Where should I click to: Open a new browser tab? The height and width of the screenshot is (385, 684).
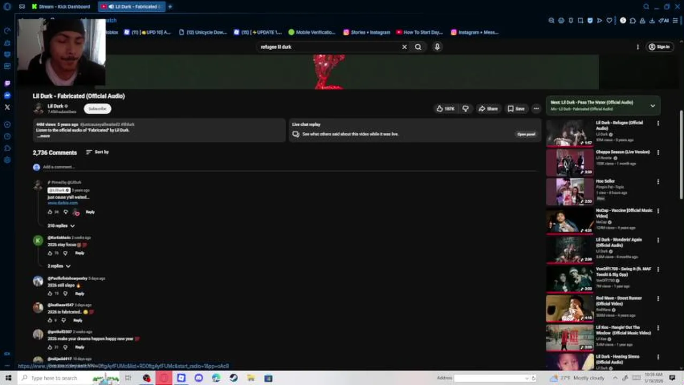[170, 6]
